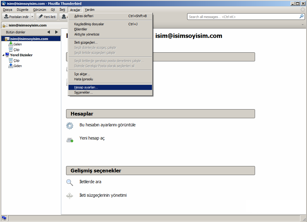307x222 pixels.
Task: Click the magnifier icon beside İletilerde ara
Action: tap(70, 182)
